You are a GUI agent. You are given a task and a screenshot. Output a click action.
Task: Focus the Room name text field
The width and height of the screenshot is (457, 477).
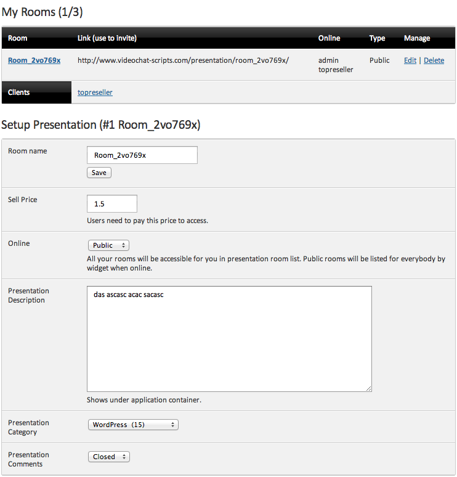click(x=142, y=155)
